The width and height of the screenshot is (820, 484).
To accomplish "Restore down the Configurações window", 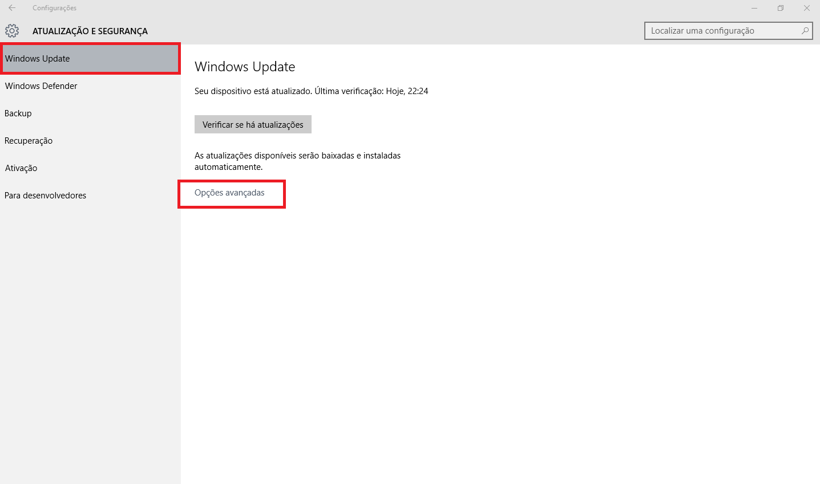I will [x=781, y=8].
